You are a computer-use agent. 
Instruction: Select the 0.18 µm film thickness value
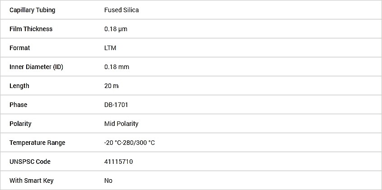coord(116,29)
